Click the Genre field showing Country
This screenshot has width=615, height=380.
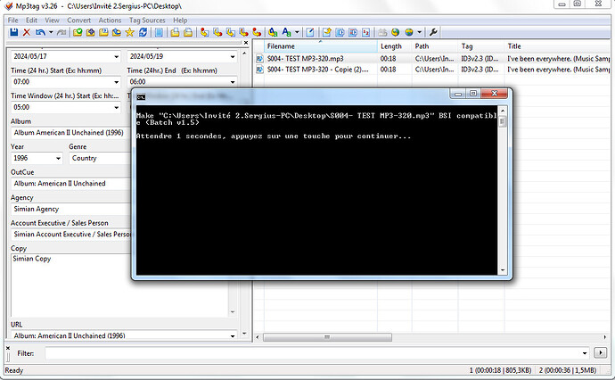(x=100, y=158)
